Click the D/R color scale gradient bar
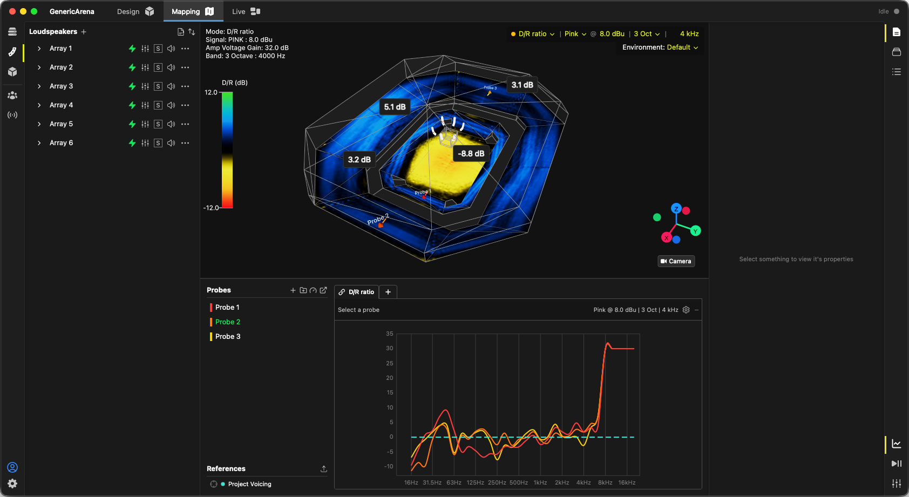Image resolution: width=909 pixels, height=497 pixels. click(x=227, y=150)
